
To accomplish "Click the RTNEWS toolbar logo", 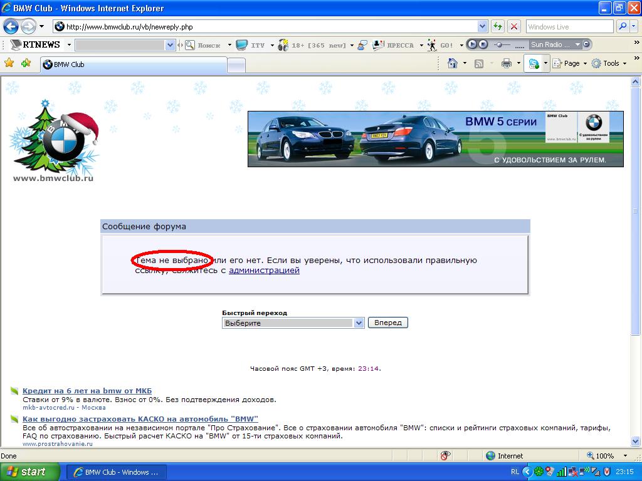I will click(x=36, y=44).
